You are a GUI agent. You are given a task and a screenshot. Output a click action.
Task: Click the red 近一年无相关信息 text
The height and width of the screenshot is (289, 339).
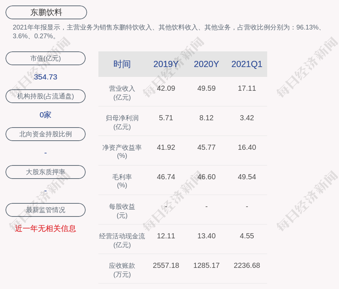[46, 229]
